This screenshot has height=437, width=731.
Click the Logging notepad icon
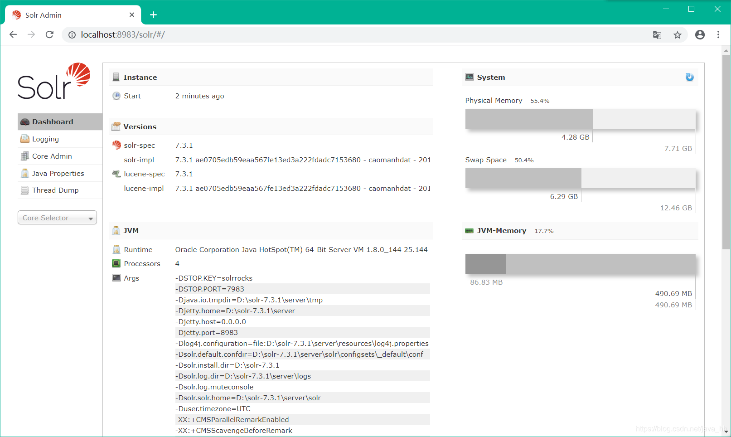[x=25, y=139]
